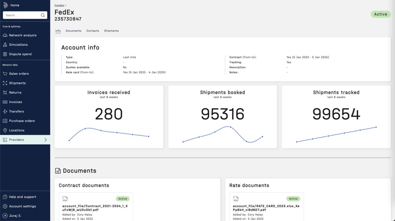Click the Providers breadcrumb link

pyautogui.click(x=59, y=6)
